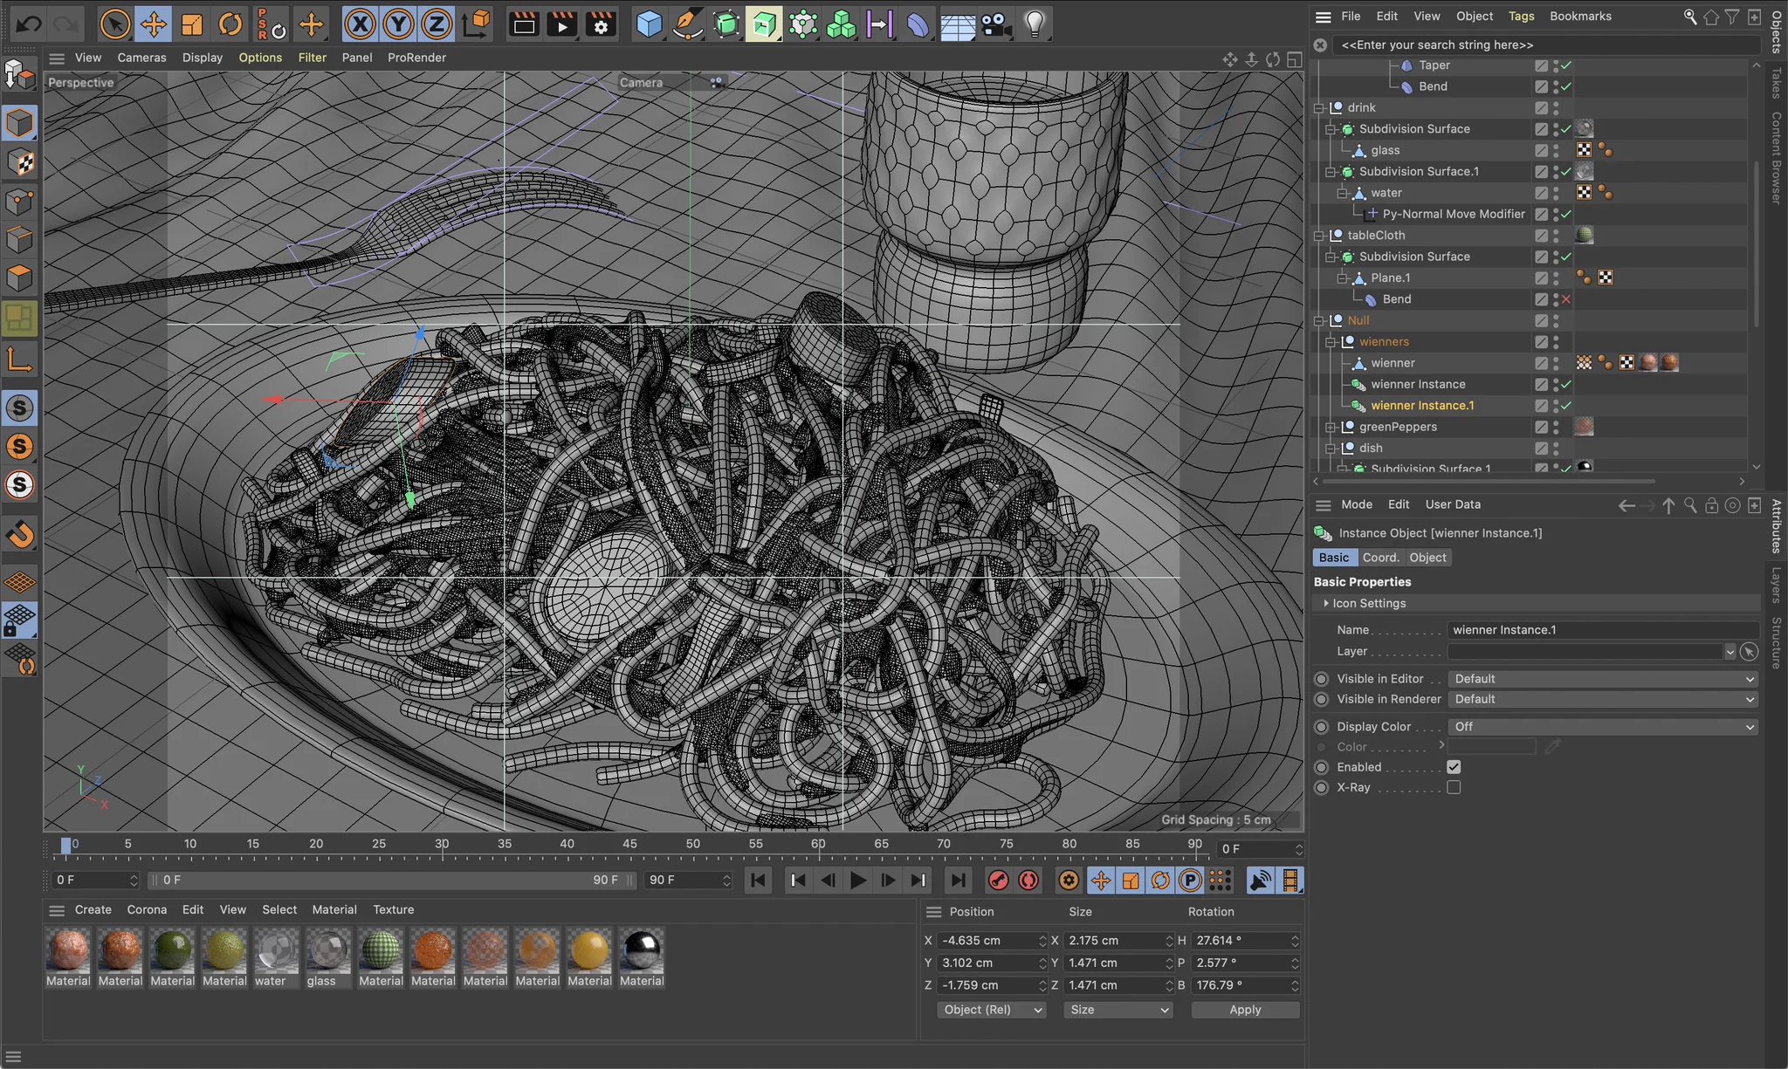This screenshot has width=1788, height=1069.
Task: Toggle the Enabled checkbox
Action: (x=1454, y=767)
